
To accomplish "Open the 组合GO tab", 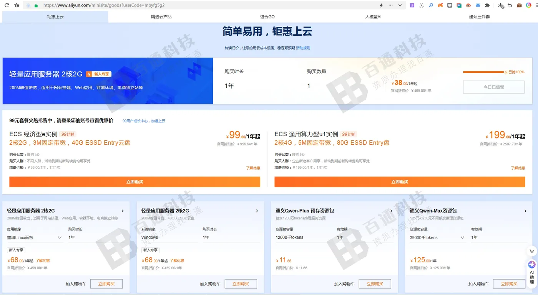I will (267, 16).
